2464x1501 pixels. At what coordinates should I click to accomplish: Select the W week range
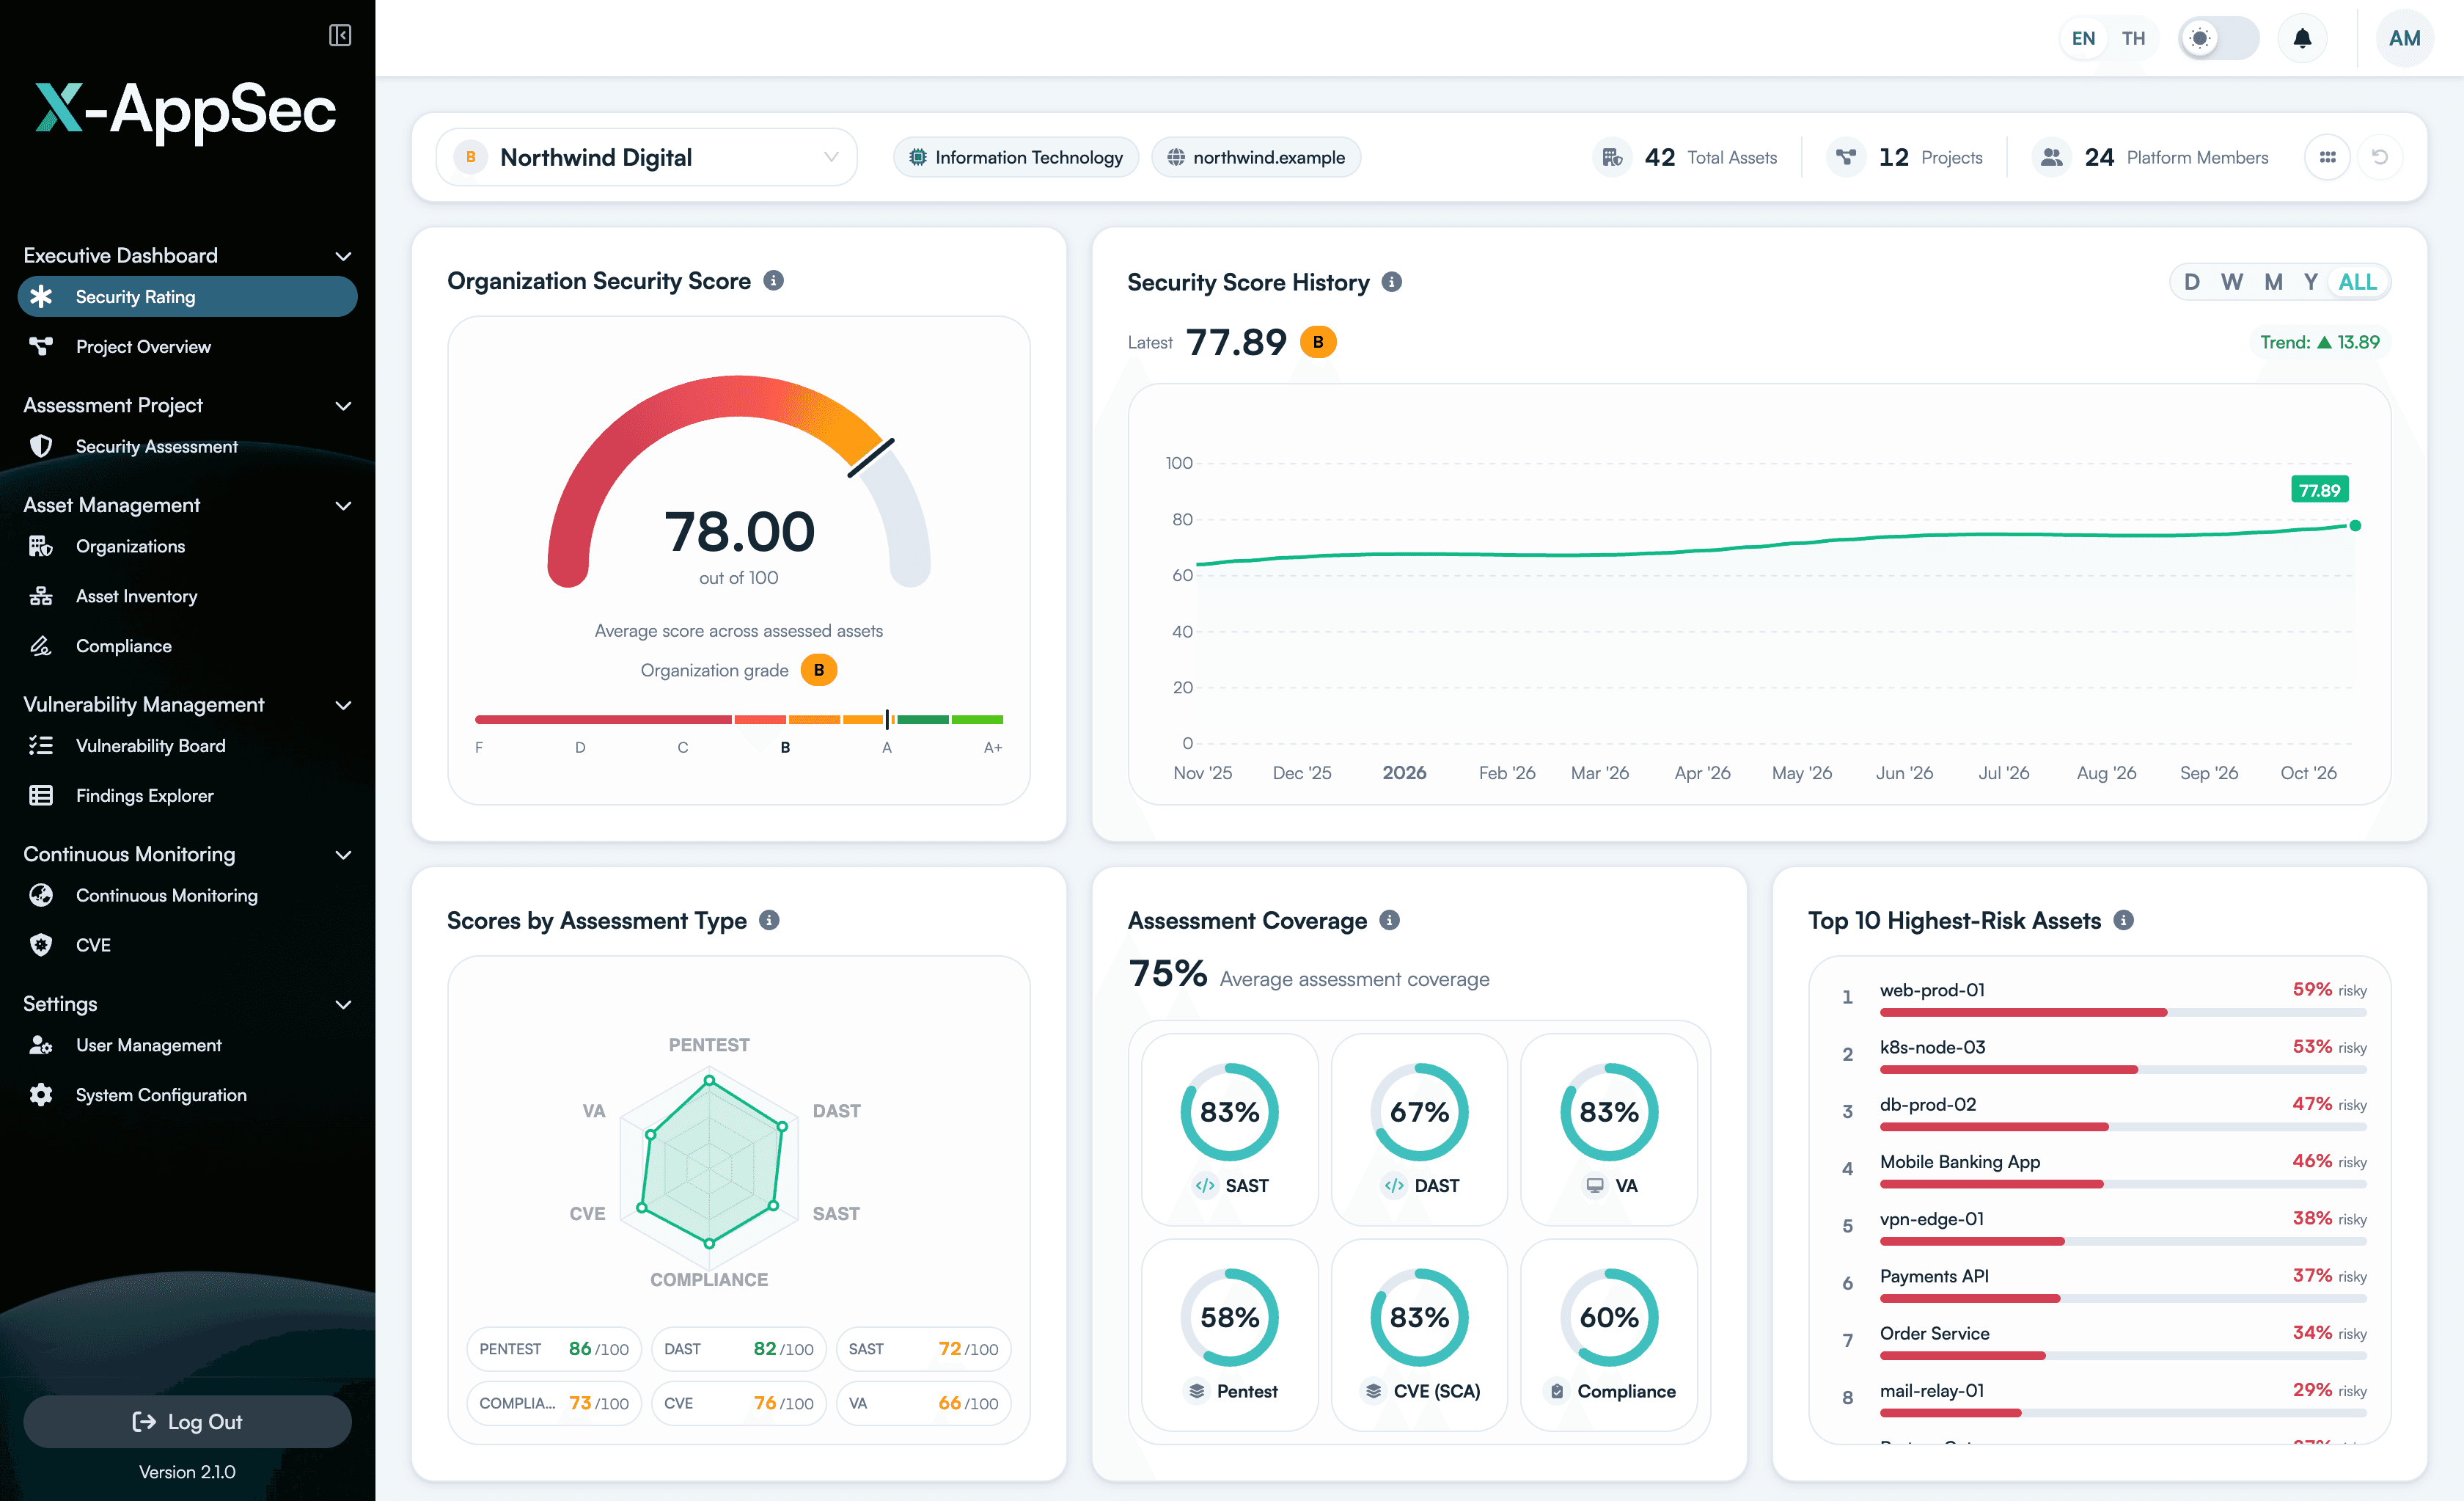pos(2232,282)
